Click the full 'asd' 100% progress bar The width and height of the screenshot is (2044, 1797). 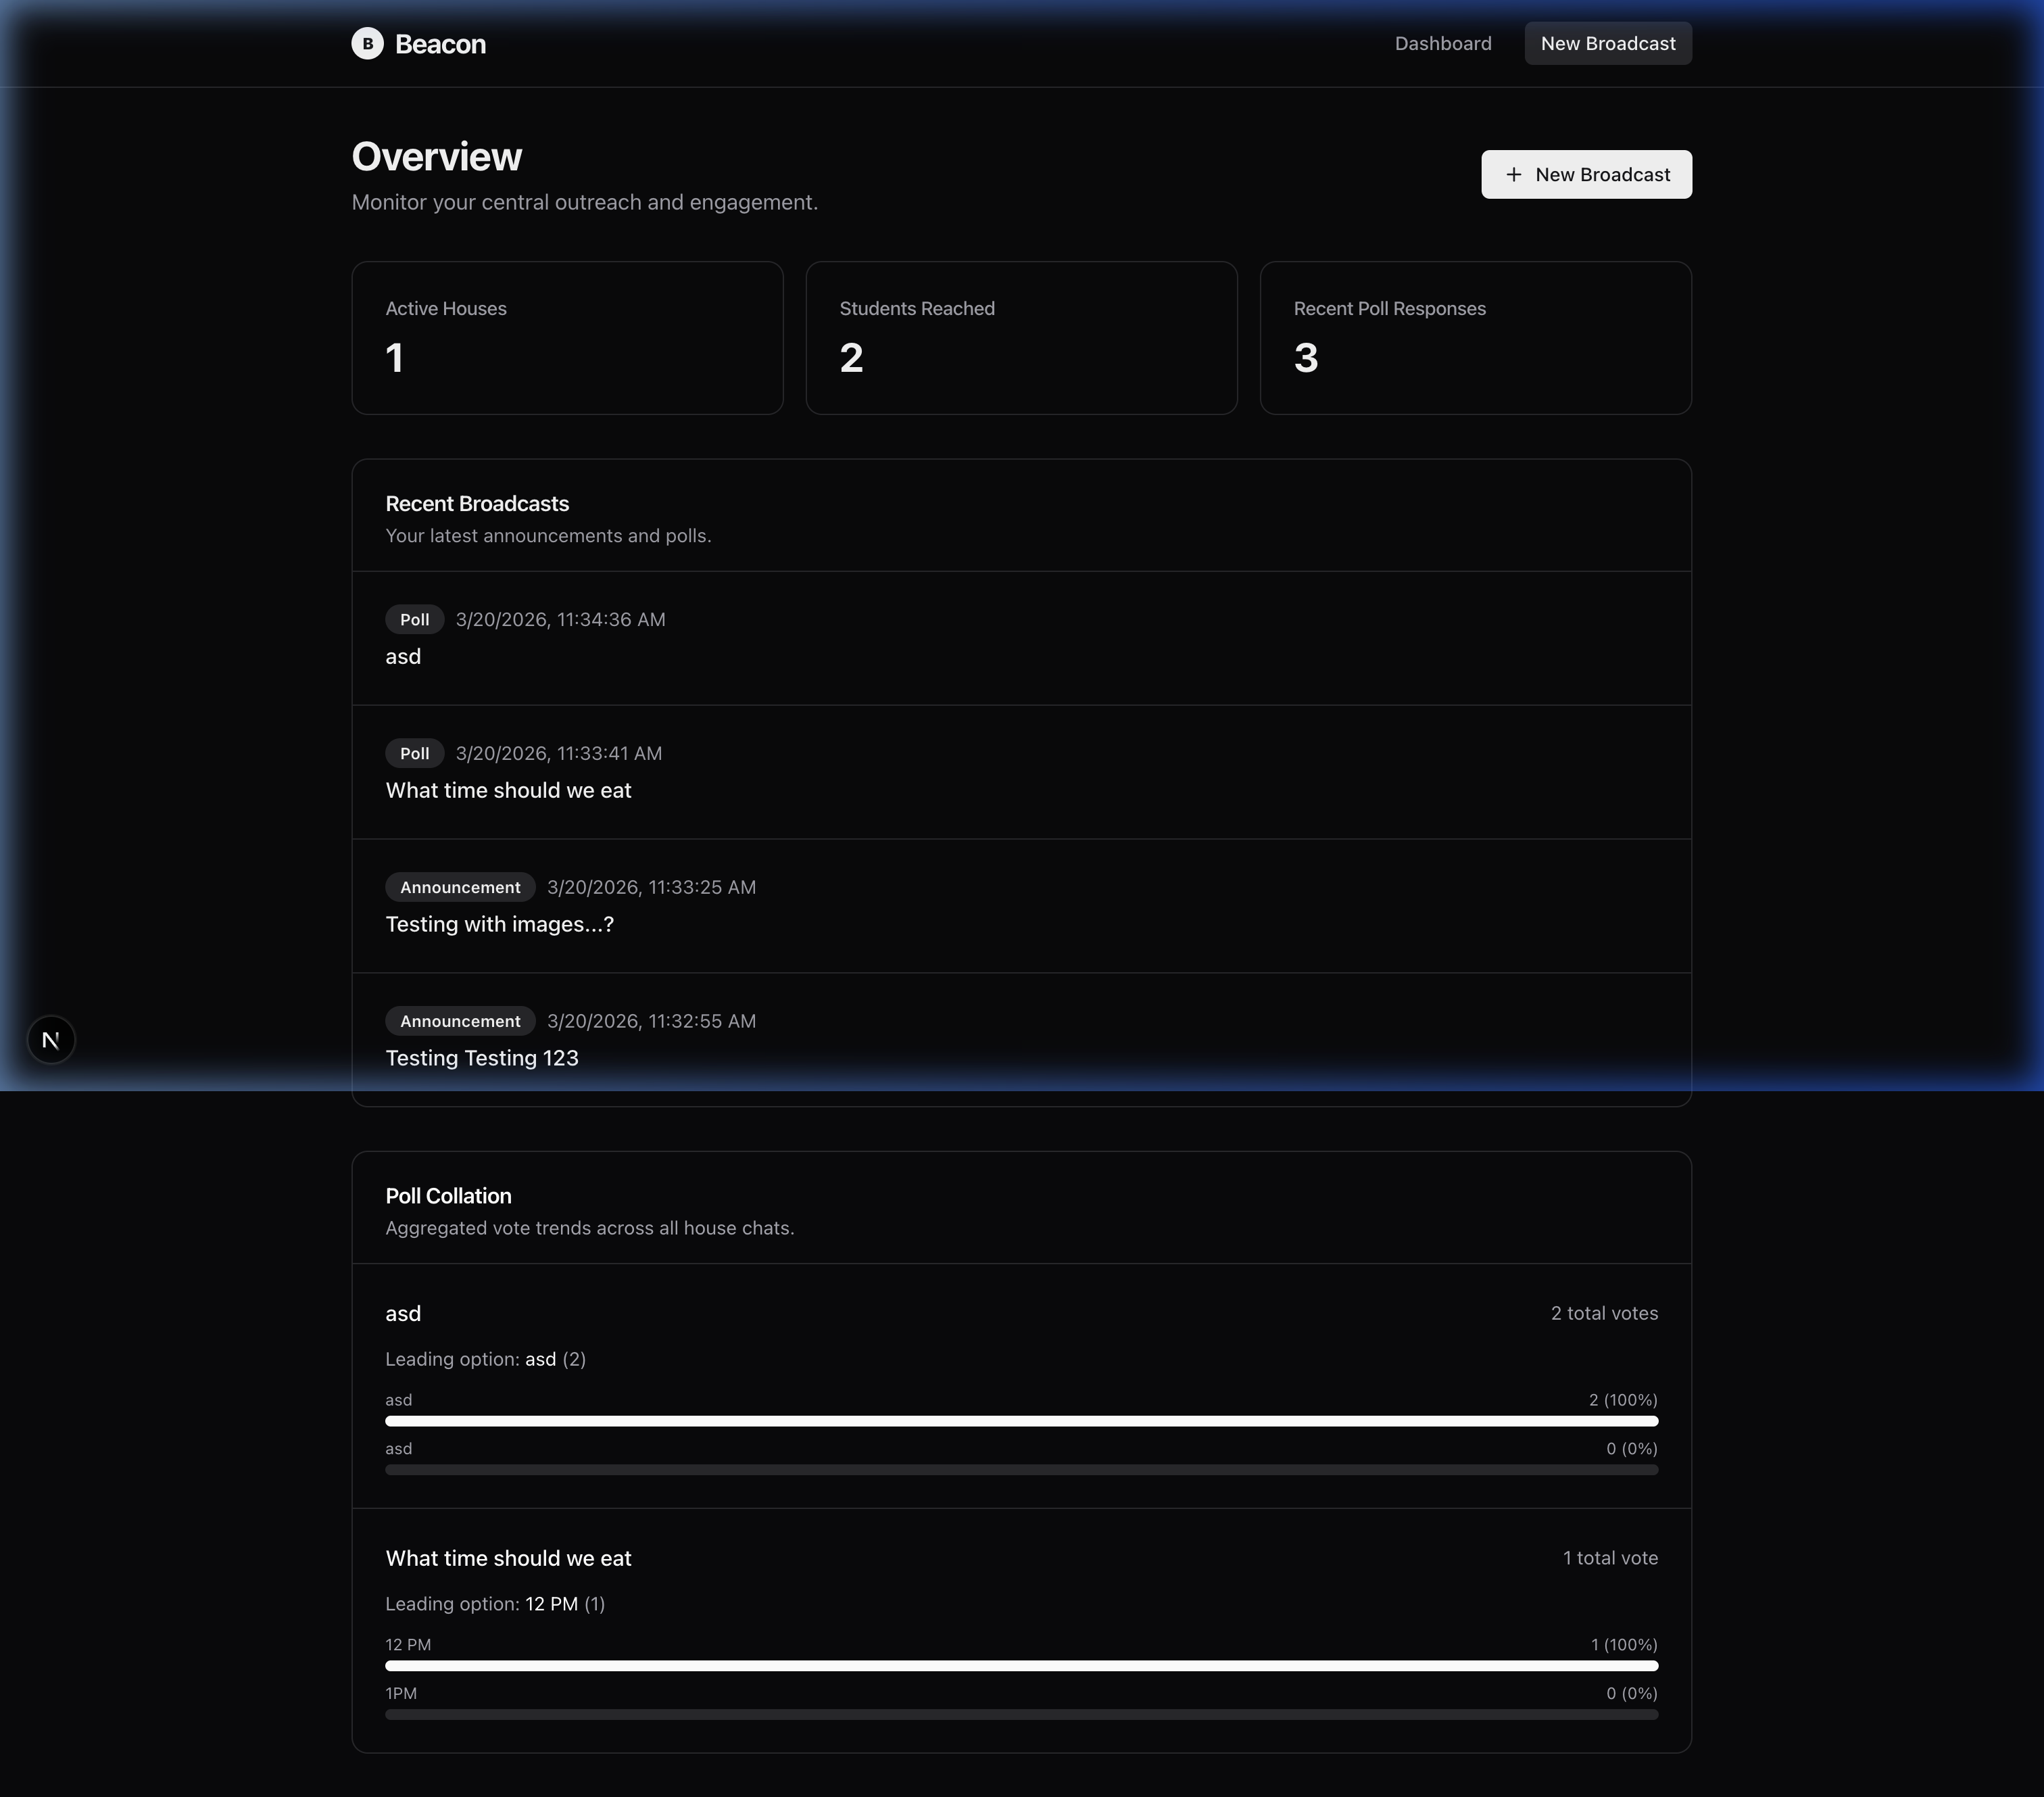coord(1021,1421)
